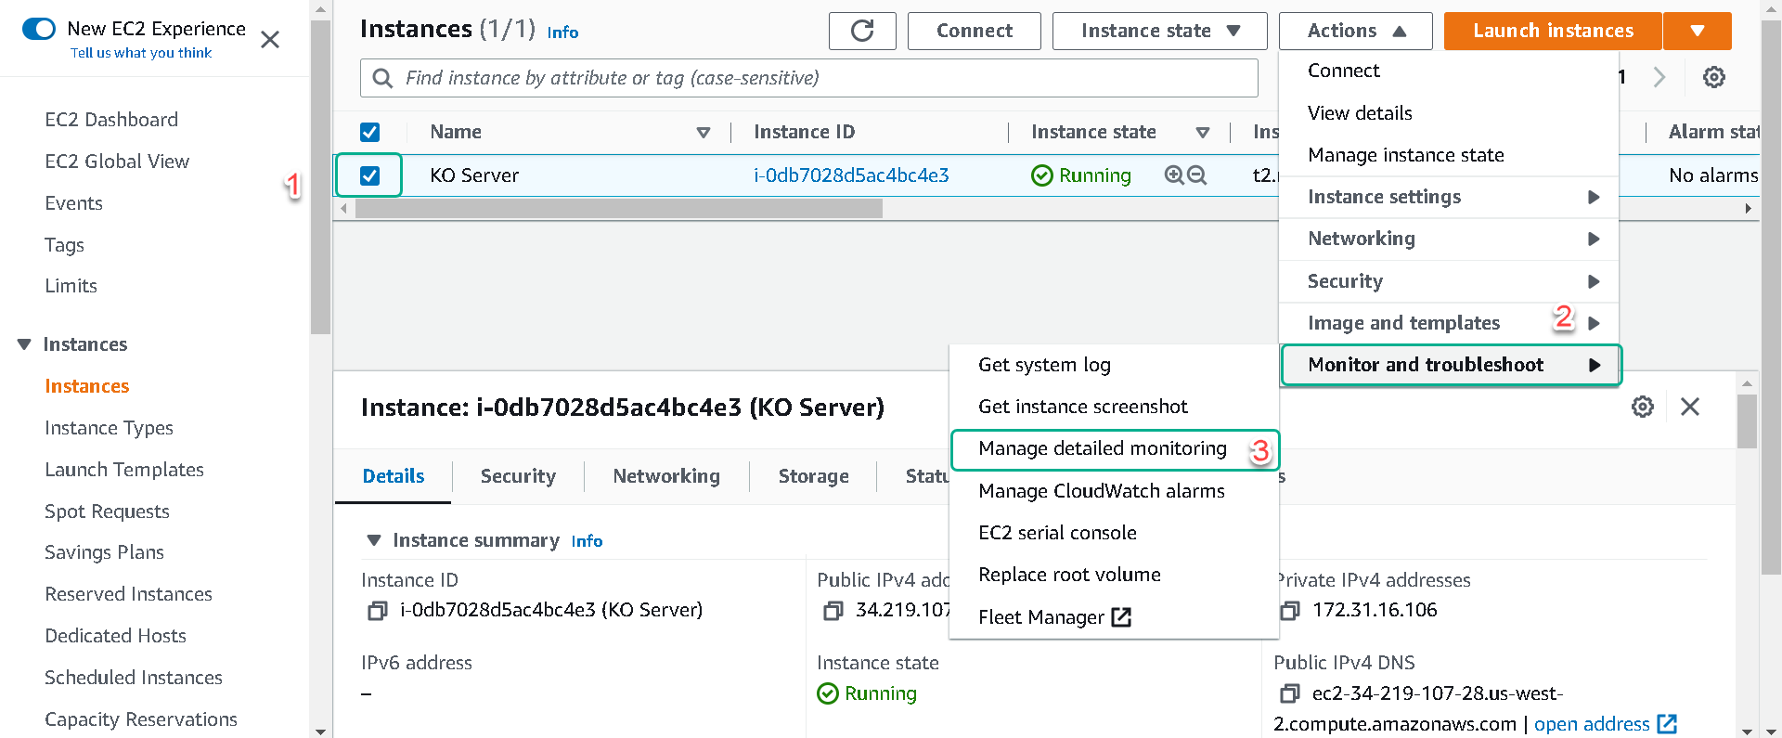Open Launch instances split-button arrow

click(1698, 31)
